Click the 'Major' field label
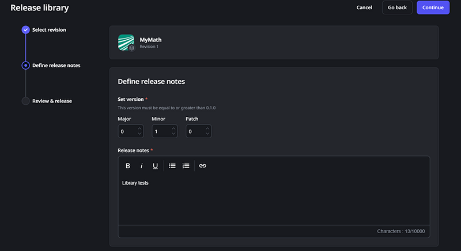This screenshot has width=461, height=251. (x=124, y=119)
